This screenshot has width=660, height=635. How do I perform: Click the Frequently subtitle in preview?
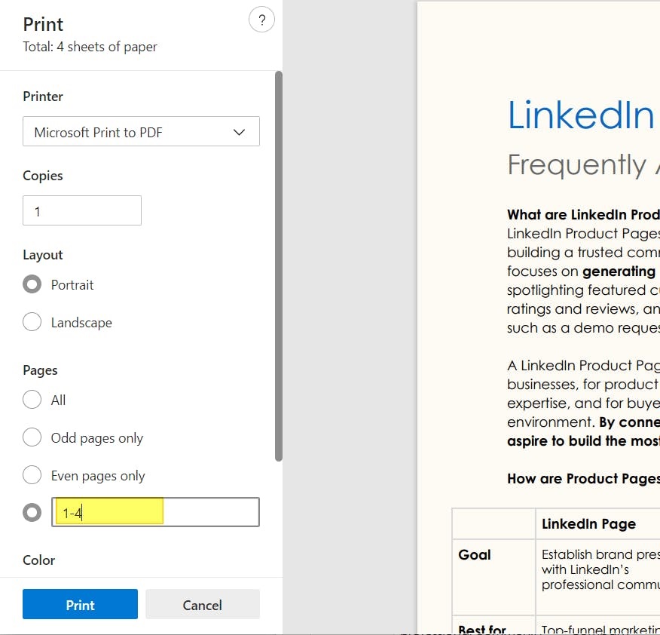click(x=576, y=164)
